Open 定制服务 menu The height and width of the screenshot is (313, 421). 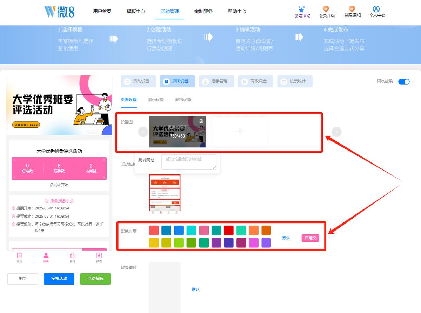pos(203,11)
